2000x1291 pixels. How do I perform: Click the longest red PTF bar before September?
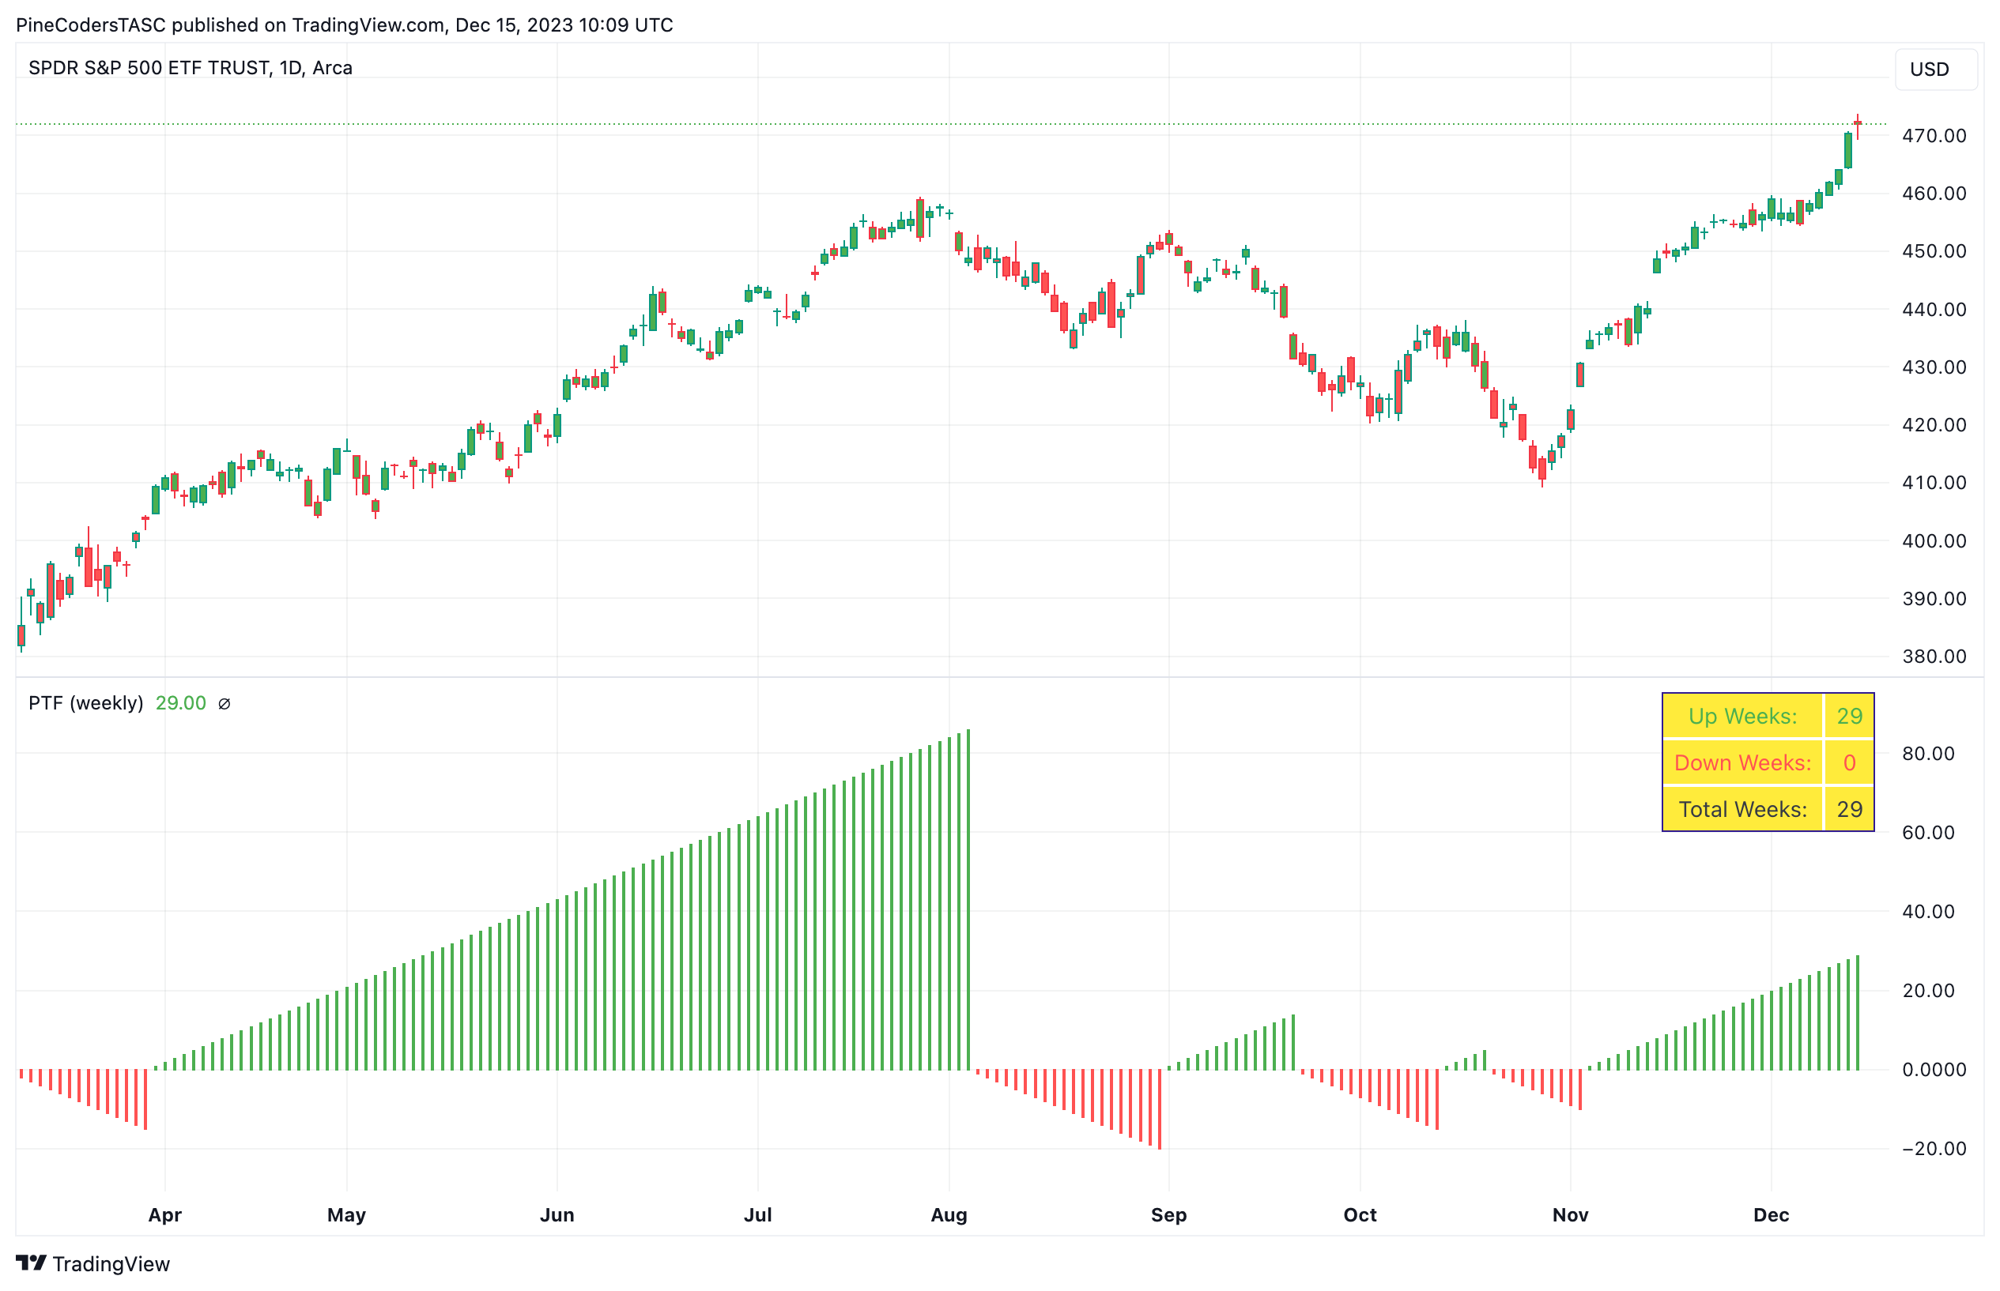click(x=1160, y=1109)
